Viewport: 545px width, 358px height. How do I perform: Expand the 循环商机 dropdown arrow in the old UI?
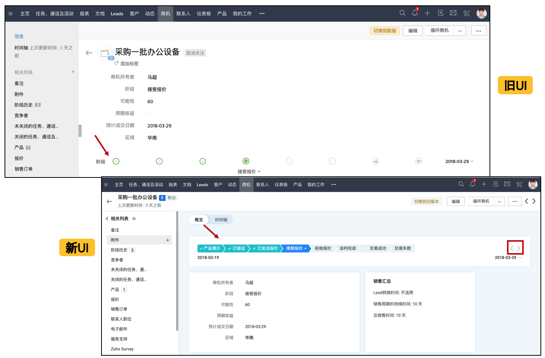(459, 31)
